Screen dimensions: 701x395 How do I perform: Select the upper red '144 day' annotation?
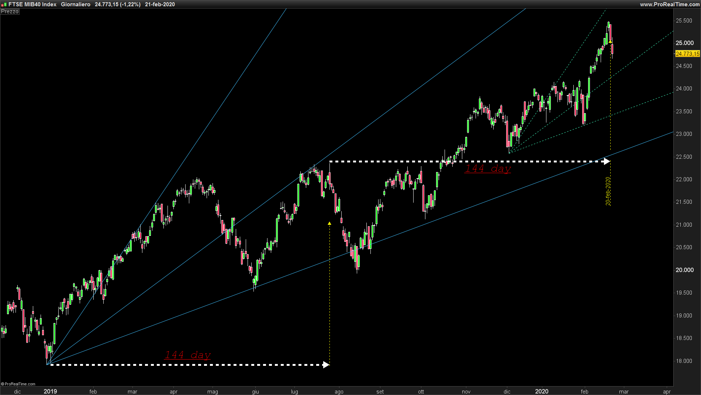coord(488,169)
